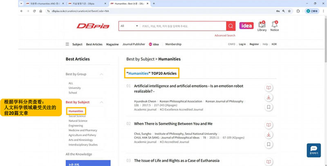The height and width of the screenshot is (166, 327).
Task: Switch language with KOR link
Action: (274, 44)
